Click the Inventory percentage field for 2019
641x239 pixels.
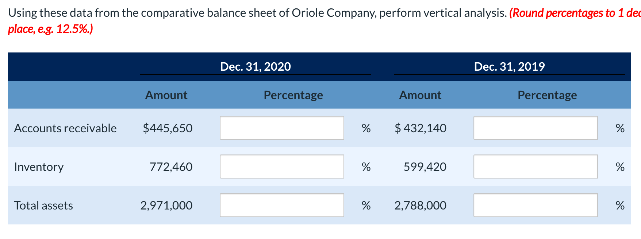(535, 166)
